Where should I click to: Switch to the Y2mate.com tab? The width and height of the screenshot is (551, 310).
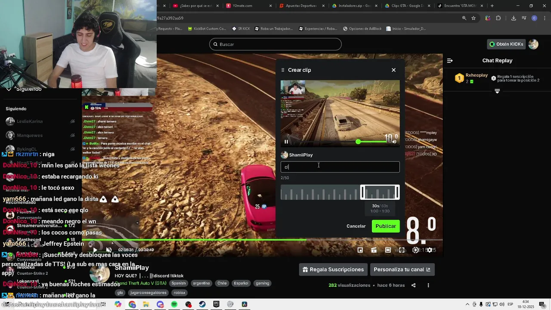click(248, 6)
